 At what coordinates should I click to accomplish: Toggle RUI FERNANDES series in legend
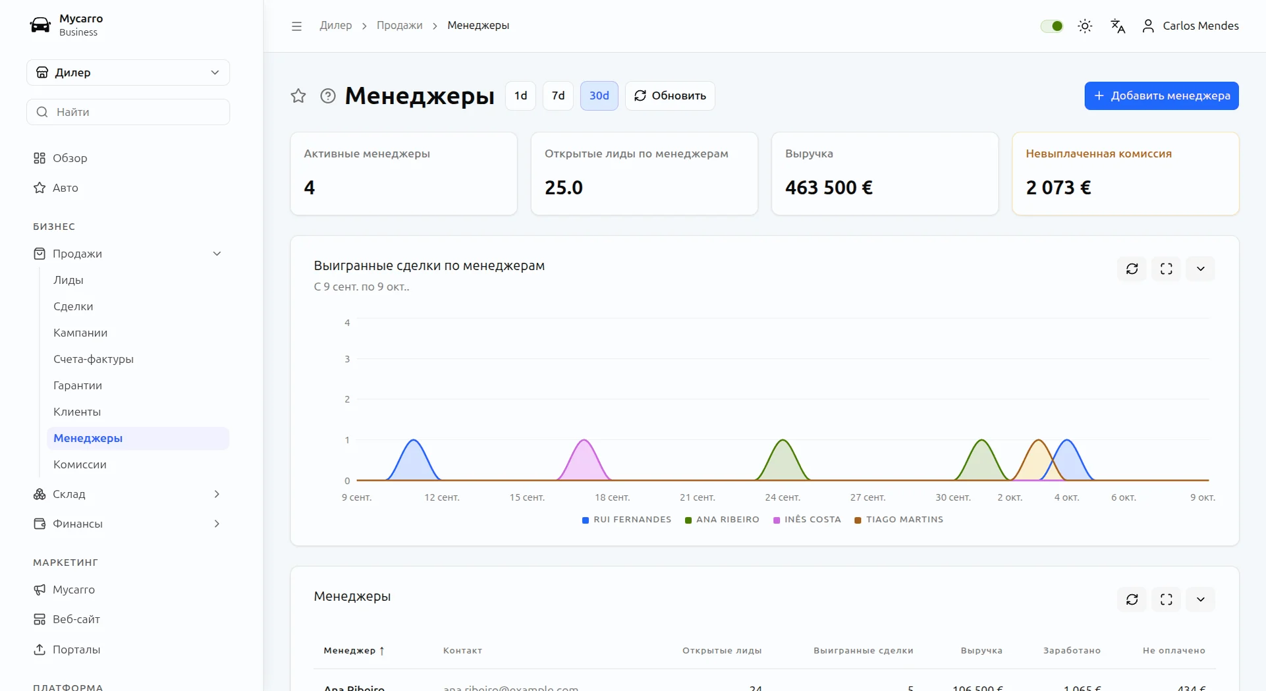tap(626, 520)
